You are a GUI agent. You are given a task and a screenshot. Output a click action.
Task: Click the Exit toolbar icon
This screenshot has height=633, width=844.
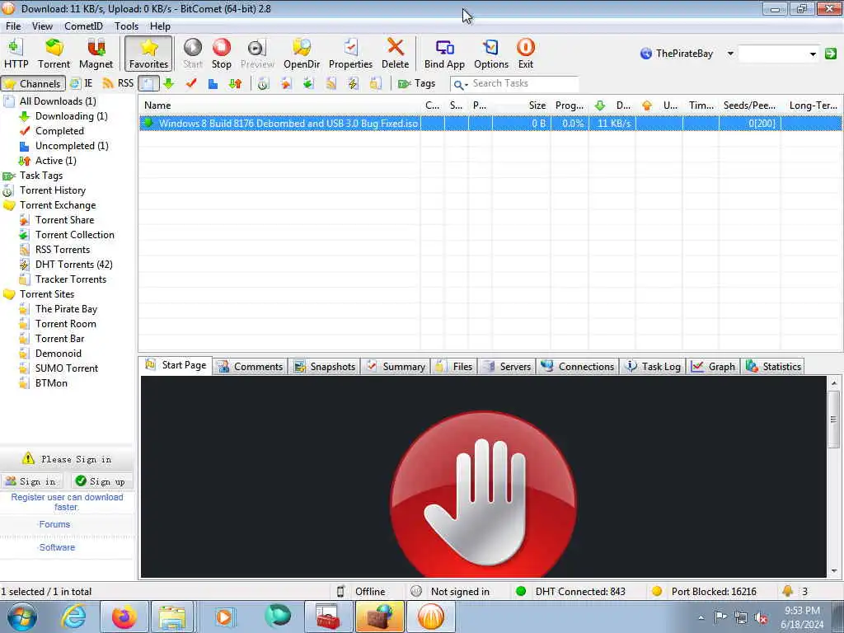(x=525, y=54)
